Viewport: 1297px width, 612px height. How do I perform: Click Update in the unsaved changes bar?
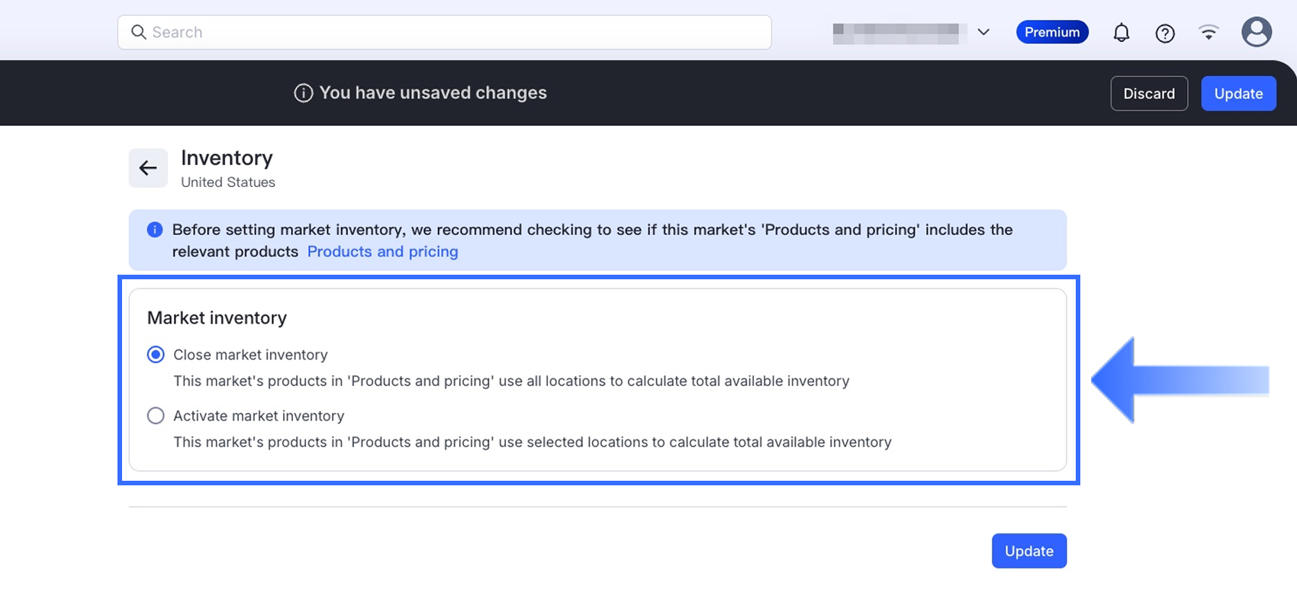[1237, 93]
